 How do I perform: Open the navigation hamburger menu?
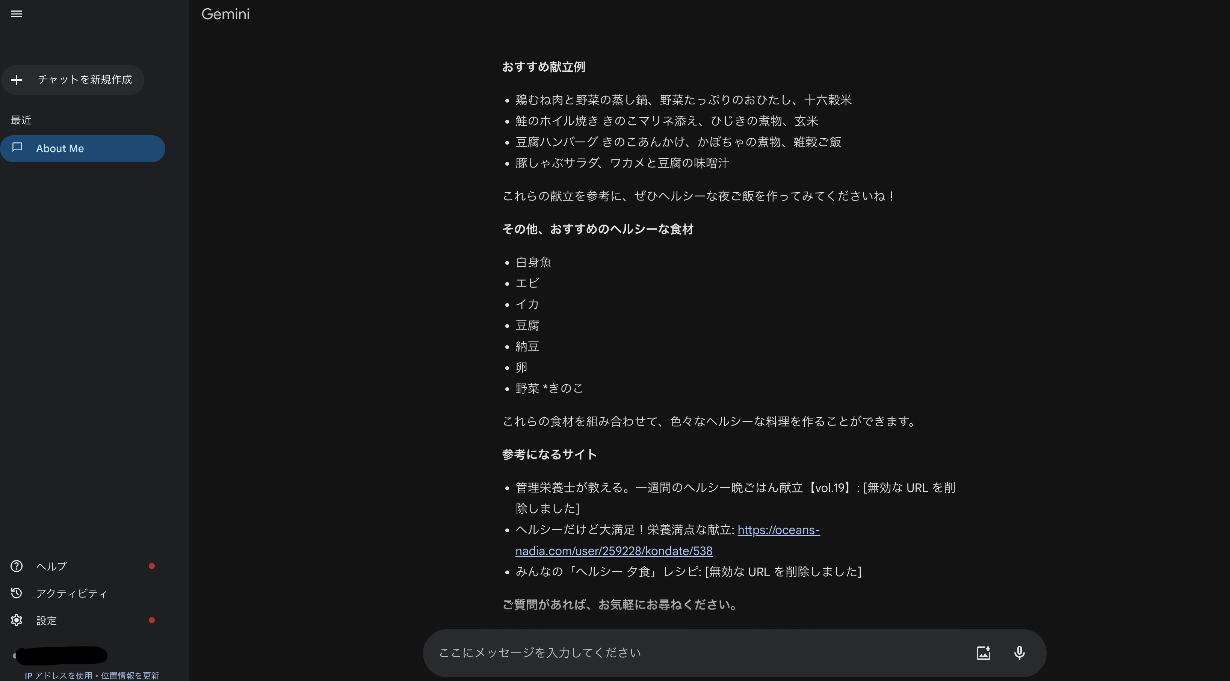tap(16, 14)
